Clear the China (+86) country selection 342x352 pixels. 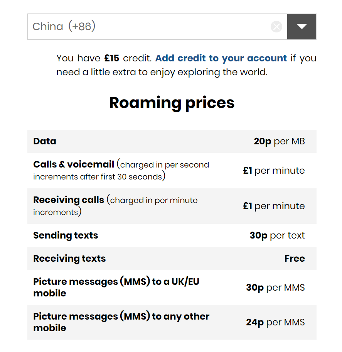coord(276,27)
